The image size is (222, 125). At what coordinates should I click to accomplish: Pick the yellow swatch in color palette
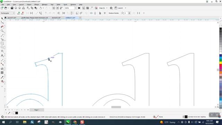(221, 62)
